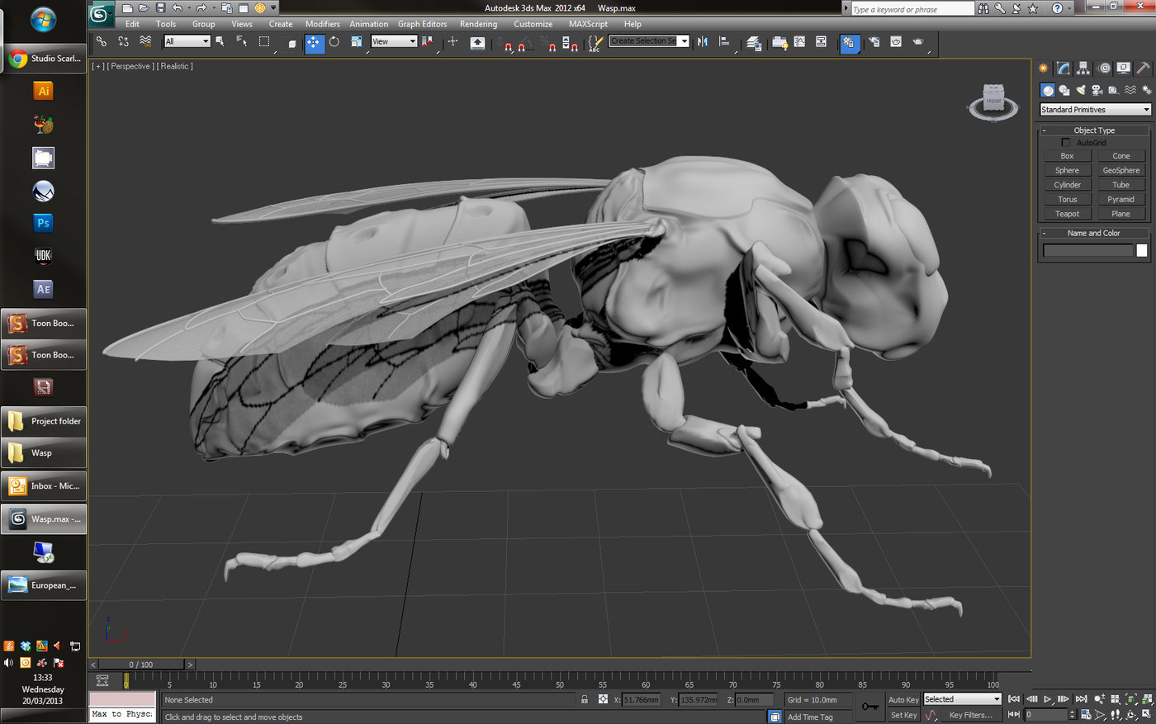Click the object color swatch

click(1142, 250)
